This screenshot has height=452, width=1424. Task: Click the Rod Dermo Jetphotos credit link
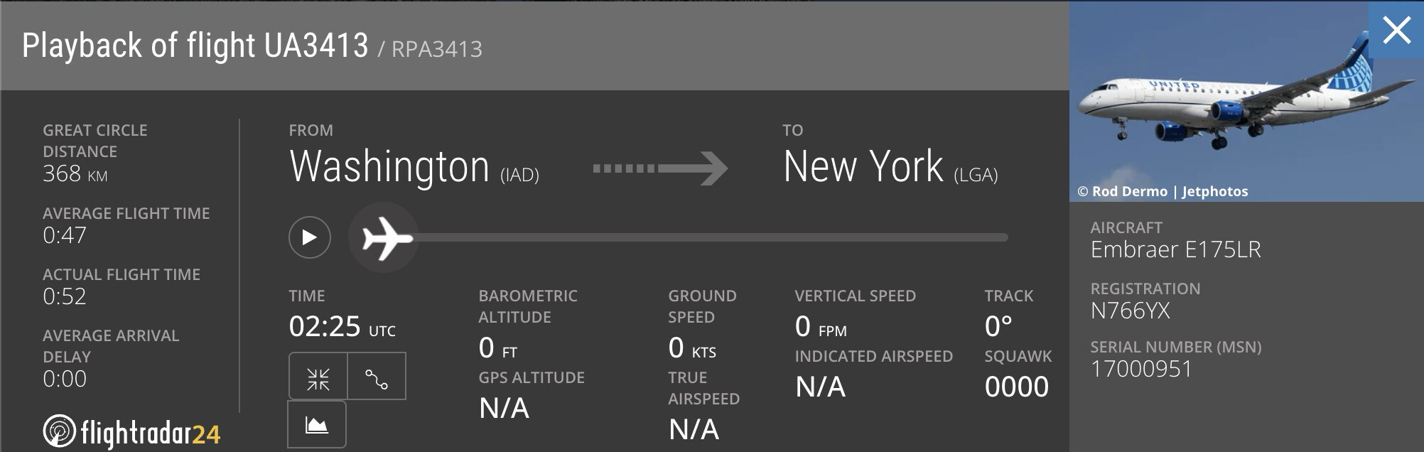pyautogui.click(x=1163, y=191)
